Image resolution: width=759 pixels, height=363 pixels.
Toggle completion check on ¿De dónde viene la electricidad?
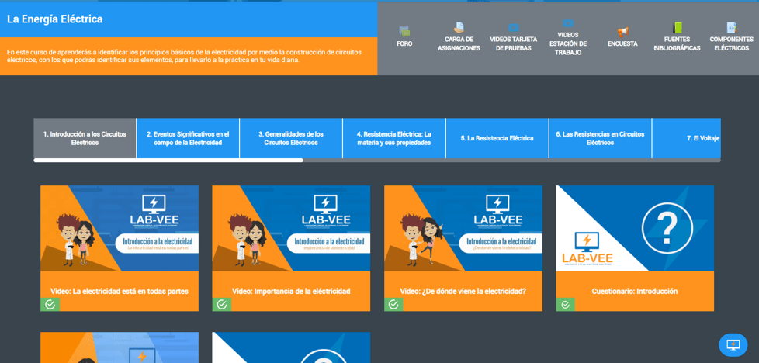point(393,304)
